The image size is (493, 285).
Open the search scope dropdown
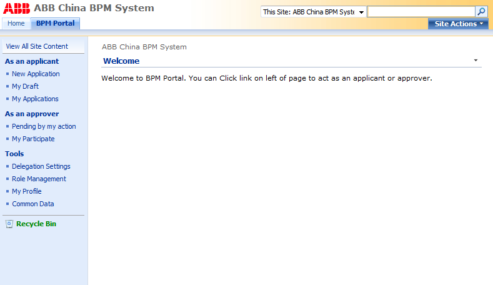coord(313,12)
